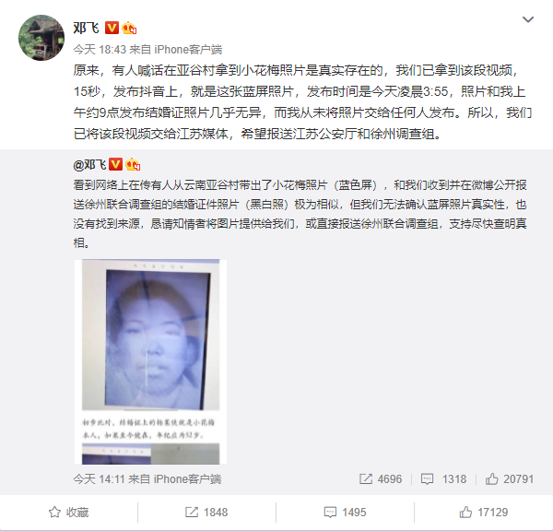Click the iPhone客户端 source link at top
This screenshot has height=531, width=553.
[188, 50]
